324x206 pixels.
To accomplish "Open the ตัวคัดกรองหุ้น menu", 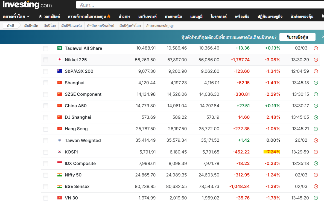I will coord(302,16).
